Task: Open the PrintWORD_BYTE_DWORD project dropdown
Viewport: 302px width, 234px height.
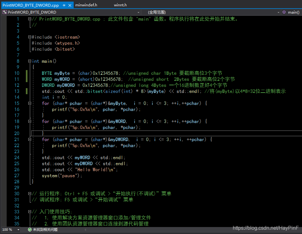Action: [x=138, y=12]
